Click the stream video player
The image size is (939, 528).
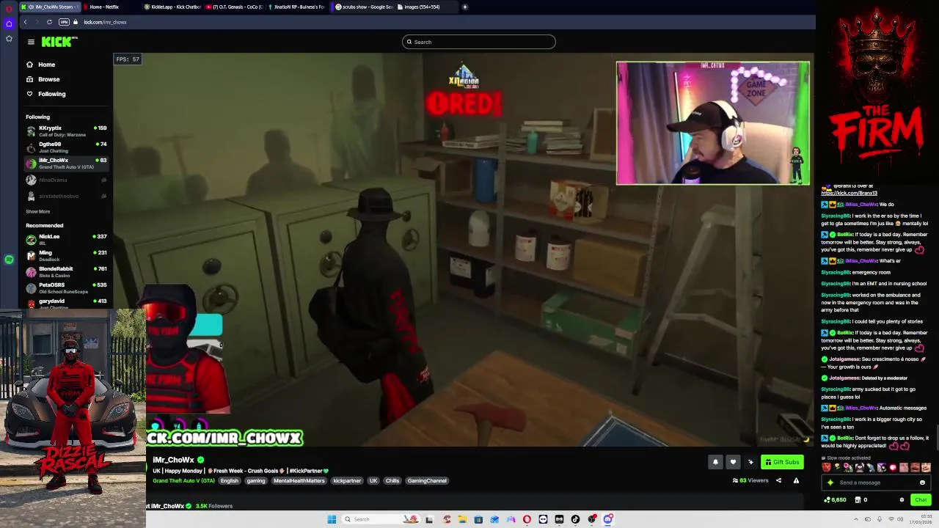[x=462, y=249]
